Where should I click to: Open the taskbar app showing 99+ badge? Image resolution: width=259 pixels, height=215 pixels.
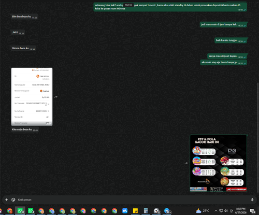tap(167, 211)
